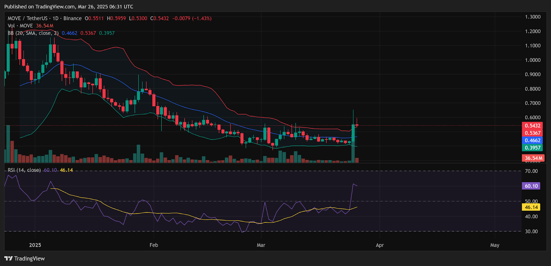This screenshot has height=266, width=551.
Task: Click the green 0.3957 lower band tag
Action: click(x=532, y=148)
